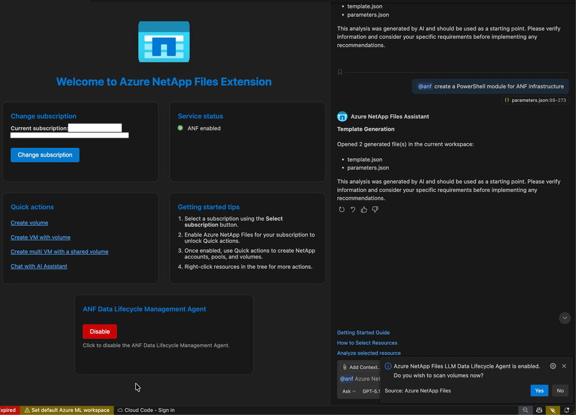
Task: Dismiss the Data Lifecycle Agent notification
Action: coord(564,366)
